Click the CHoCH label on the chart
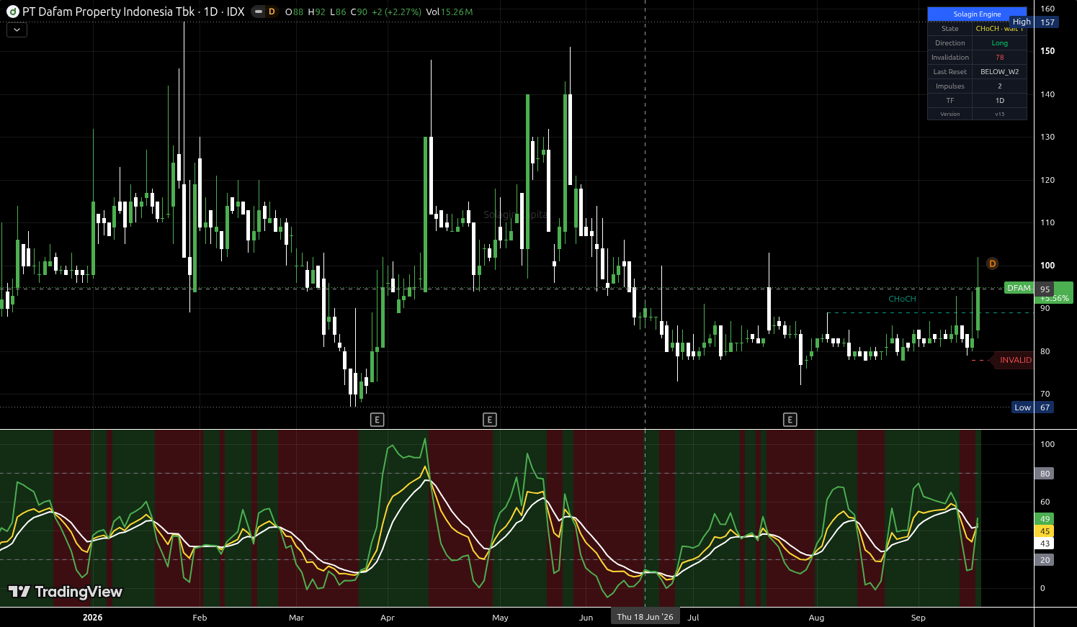Screen dimensions: 1077x627 tap(902, 299)
